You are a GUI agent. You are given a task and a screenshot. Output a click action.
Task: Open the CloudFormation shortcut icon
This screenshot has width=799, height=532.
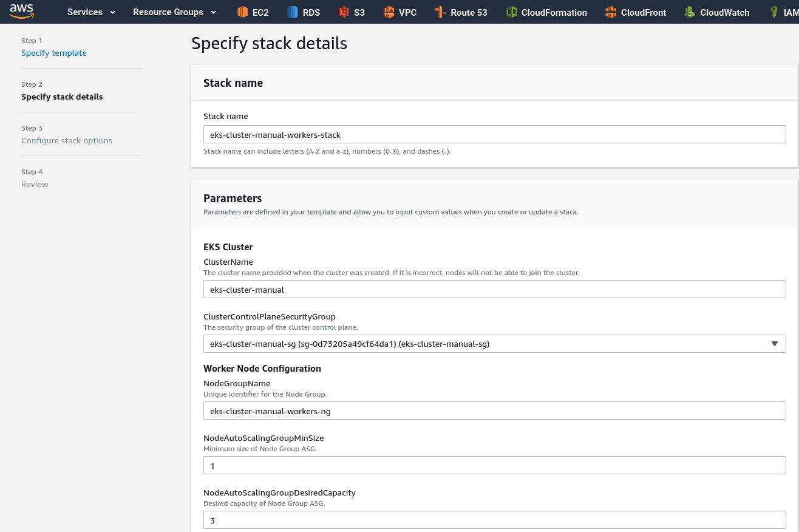tap(512, 12)
